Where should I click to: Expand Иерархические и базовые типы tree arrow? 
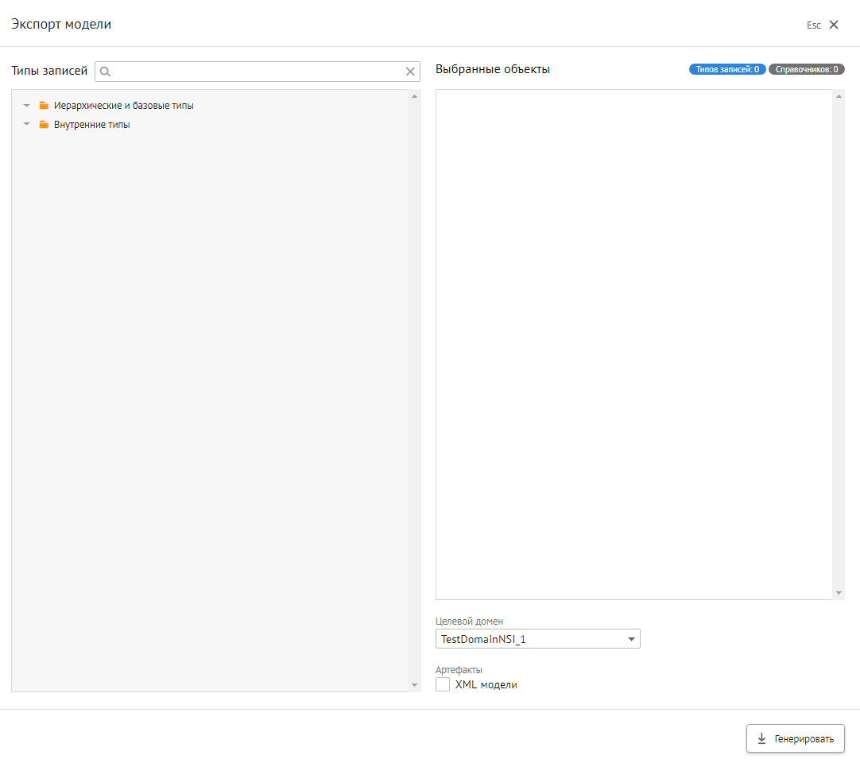click(x=26, y=106)
